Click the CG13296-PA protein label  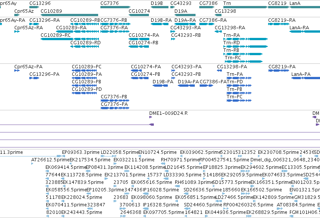(x=44, y=74)
